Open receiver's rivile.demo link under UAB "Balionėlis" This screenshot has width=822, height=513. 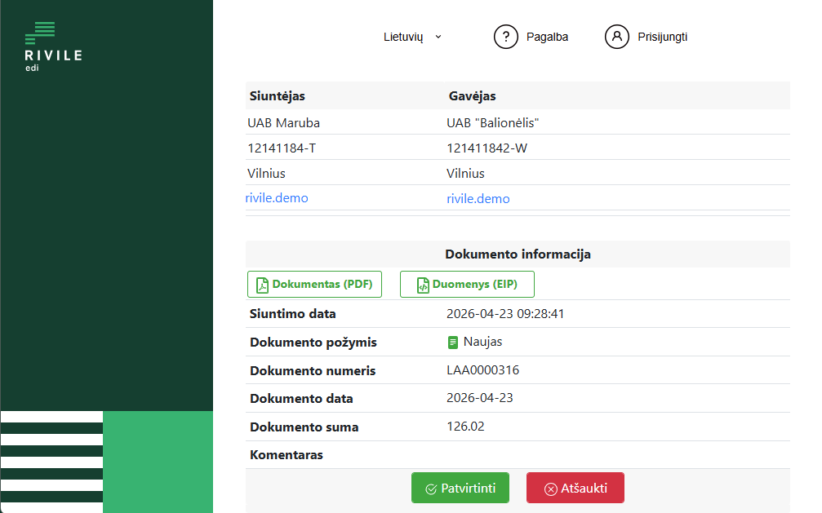(478, 199)
